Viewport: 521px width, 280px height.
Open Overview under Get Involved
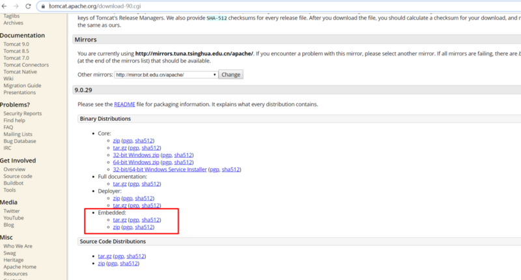(14, 170)
